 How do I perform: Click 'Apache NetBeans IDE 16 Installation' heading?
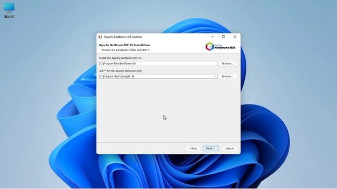[124, 45]
